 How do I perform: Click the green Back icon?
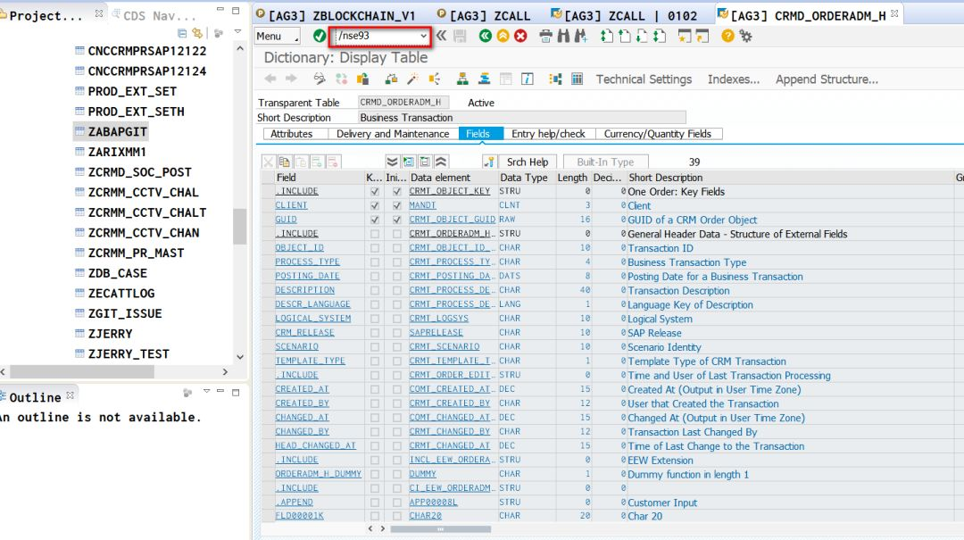tap(485, 37)
